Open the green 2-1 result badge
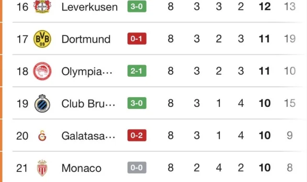 tap(137, 71)
